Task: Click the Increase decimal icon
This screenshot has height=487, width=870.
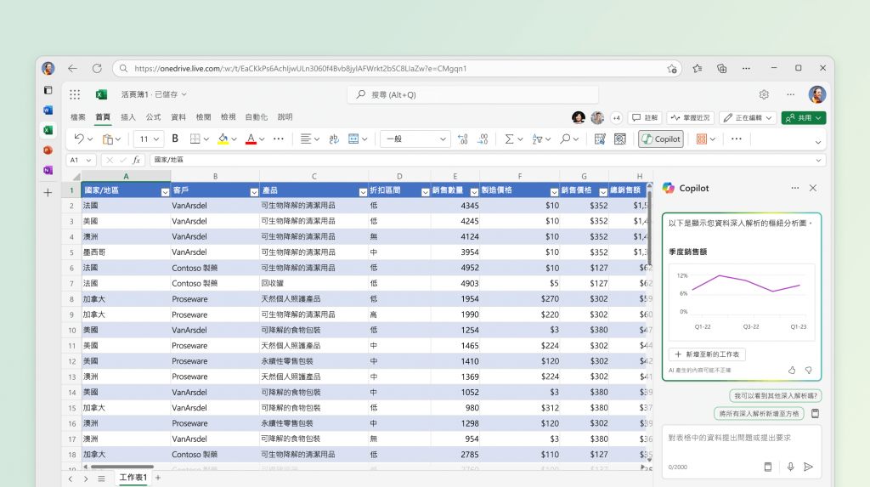Action: coord(483,139)
